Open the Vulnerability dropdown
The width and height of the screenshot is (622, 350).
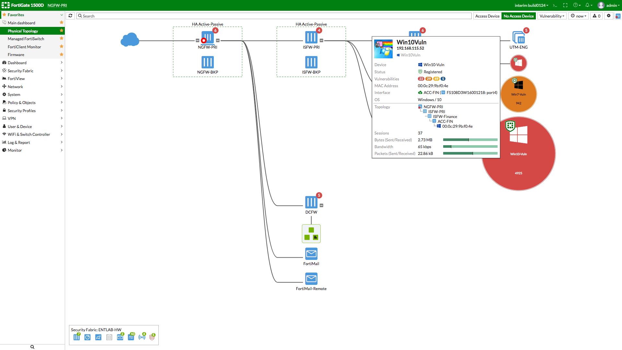[552, 16]
